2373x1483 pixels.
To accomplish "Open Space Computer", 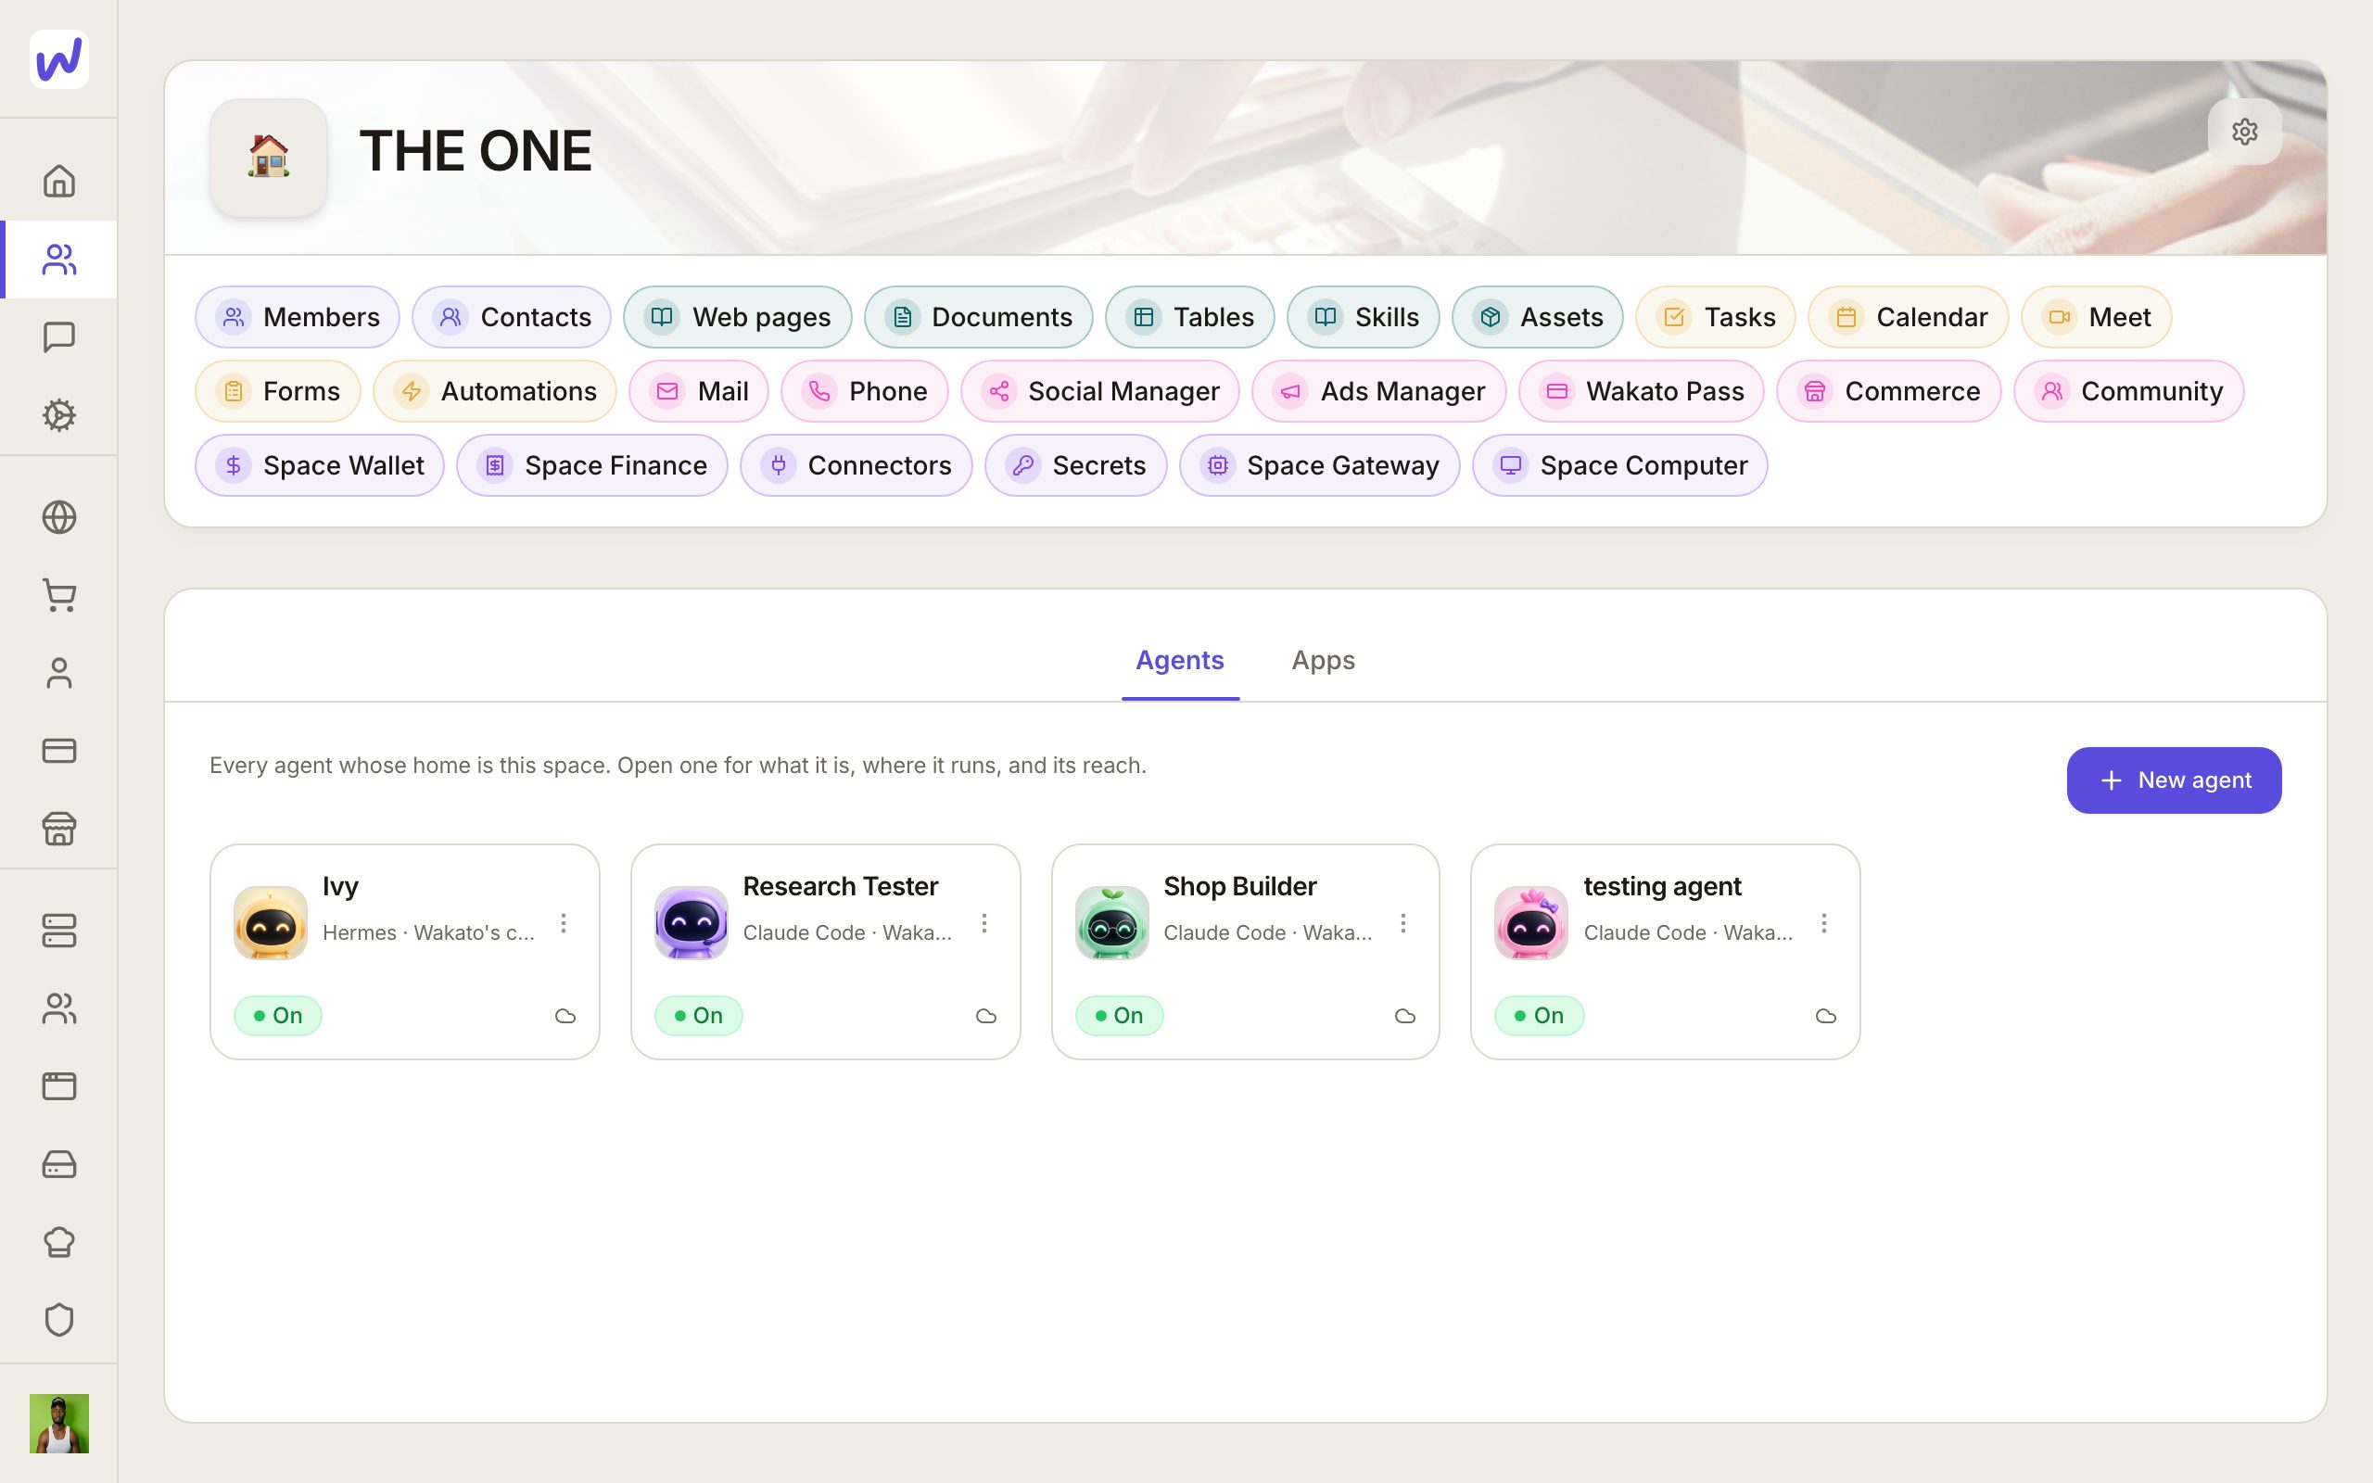I will click(1620, 465).
